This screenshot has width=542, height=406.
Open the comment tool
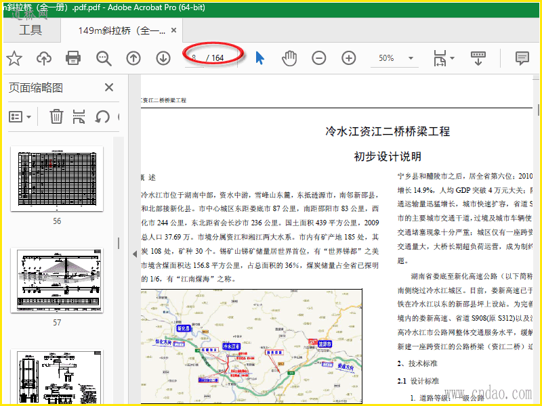522,58
